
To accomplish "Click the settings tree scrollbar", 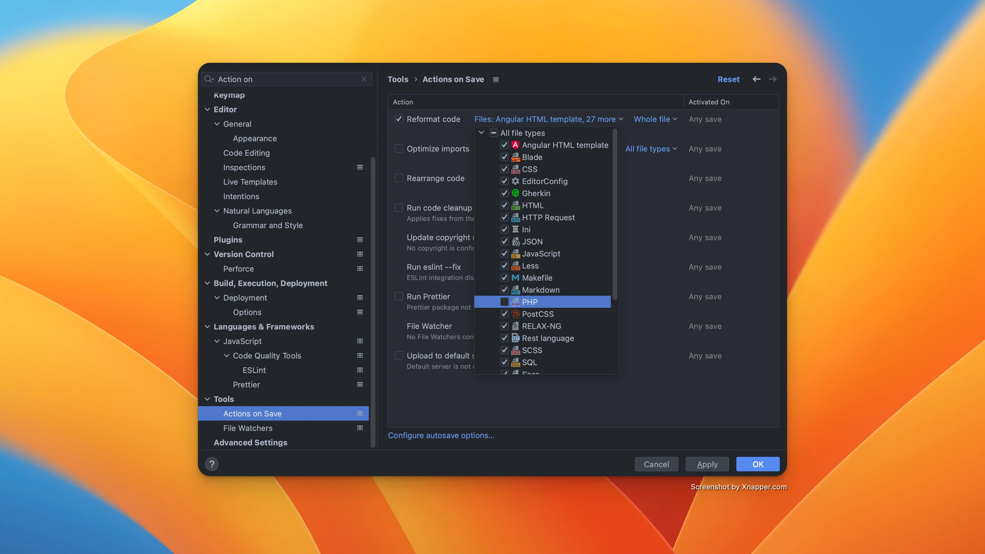I will [x=373, y=302].
